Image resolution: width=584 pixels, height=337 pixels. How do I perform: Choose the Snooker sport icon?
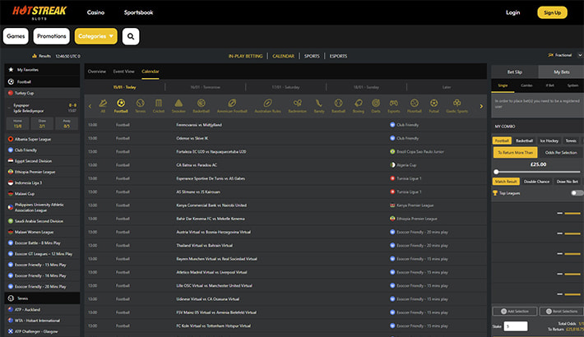pos(178,105)
